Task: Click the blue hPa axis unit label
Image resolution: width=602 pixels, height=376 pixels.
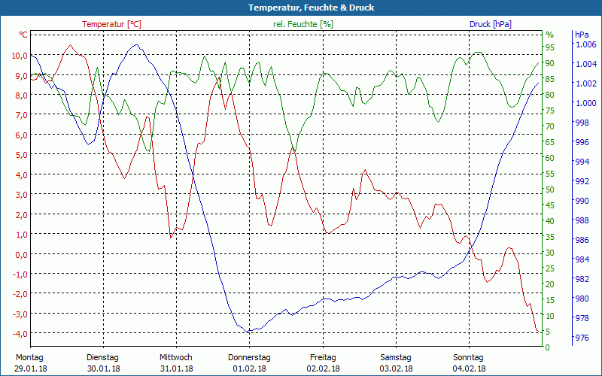Action: tap(582, 35)
